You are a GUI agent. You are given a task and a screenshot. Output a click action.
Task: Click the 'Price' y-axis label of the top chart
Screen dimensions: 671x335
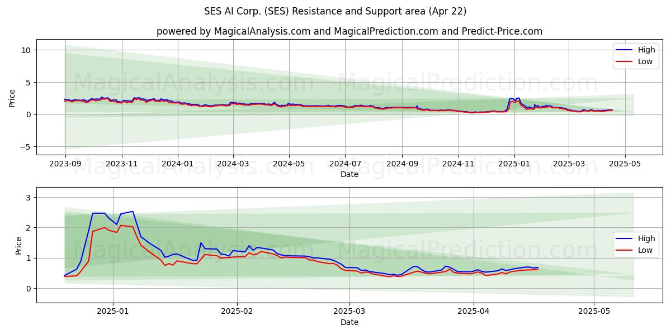[x=12, y=98]
